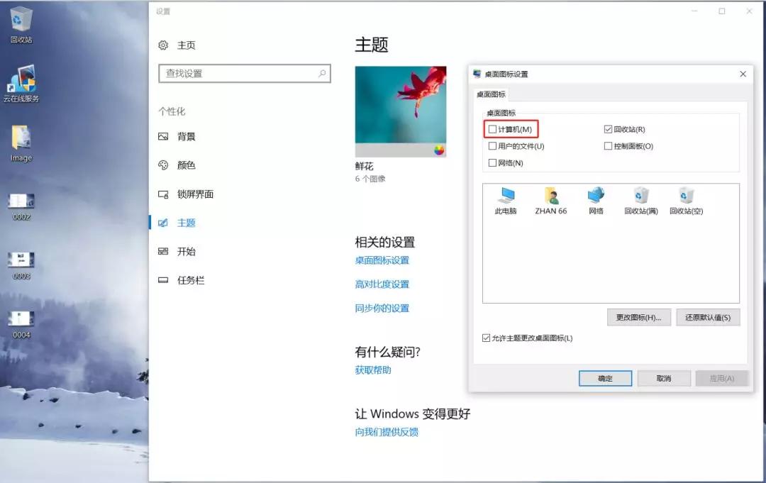Viewport: 766px width, 483px height.
Task: Click the 鲜花 theme thumbnail
Action: 401,111
